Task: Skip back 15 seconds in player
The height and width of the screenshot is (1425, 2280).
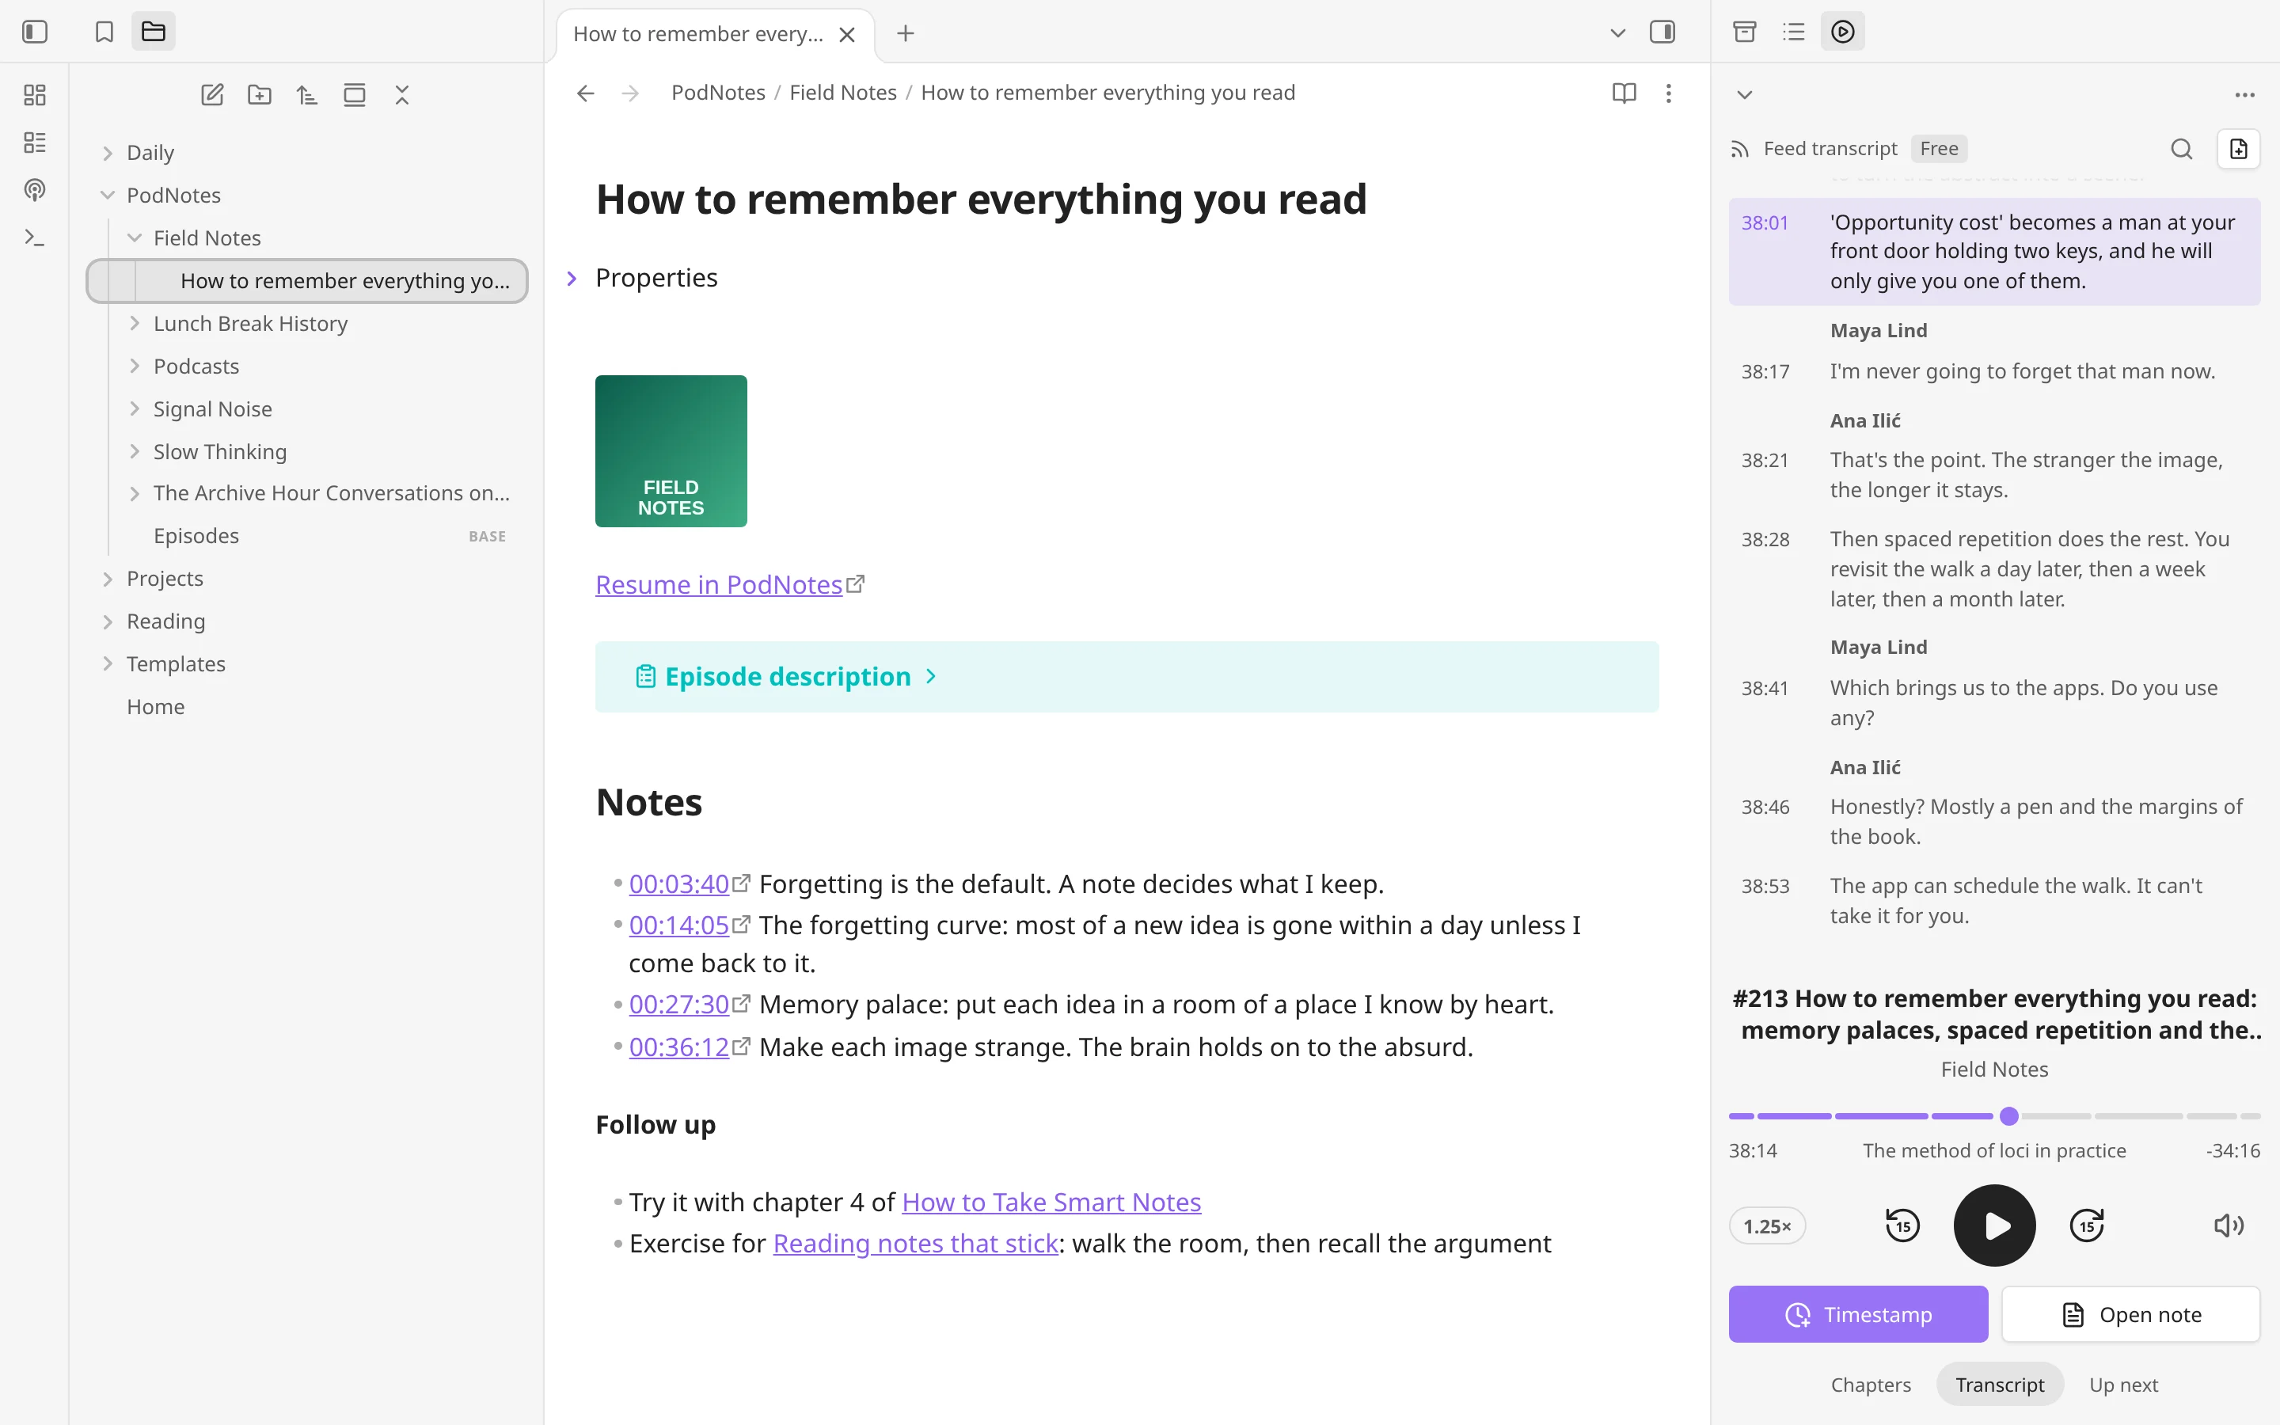Action: [1902, 1225]
